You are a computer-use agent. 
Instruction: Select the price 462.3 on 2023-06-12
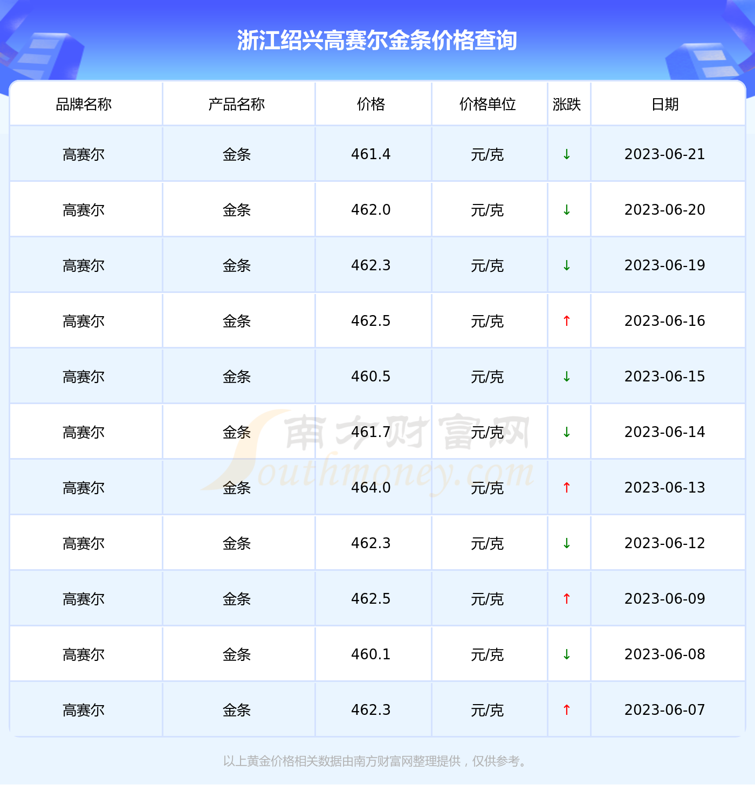coord(371,543)
